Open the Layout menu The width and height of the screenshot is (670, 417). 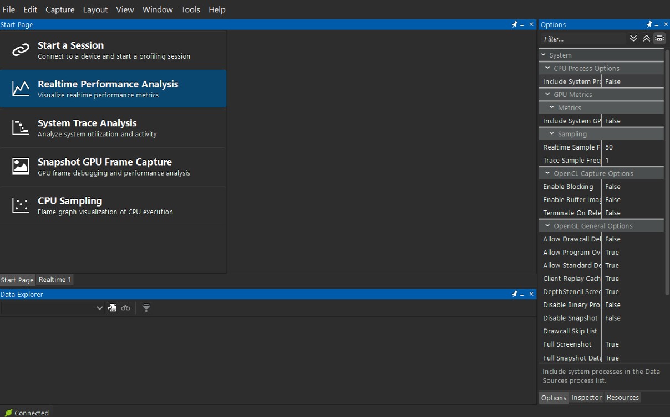pyautogui.click(x=95, y=9)
